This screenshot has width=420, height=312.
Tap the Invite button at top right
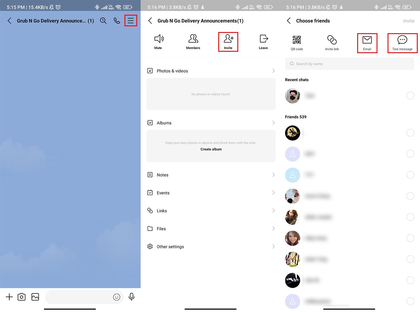click(409, 21)
